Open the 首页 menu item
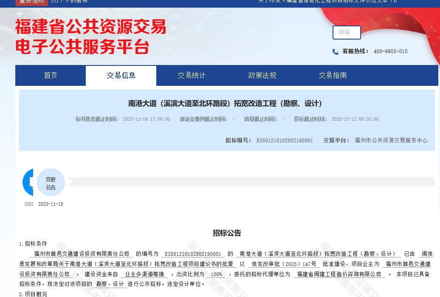 click(51, 75)
